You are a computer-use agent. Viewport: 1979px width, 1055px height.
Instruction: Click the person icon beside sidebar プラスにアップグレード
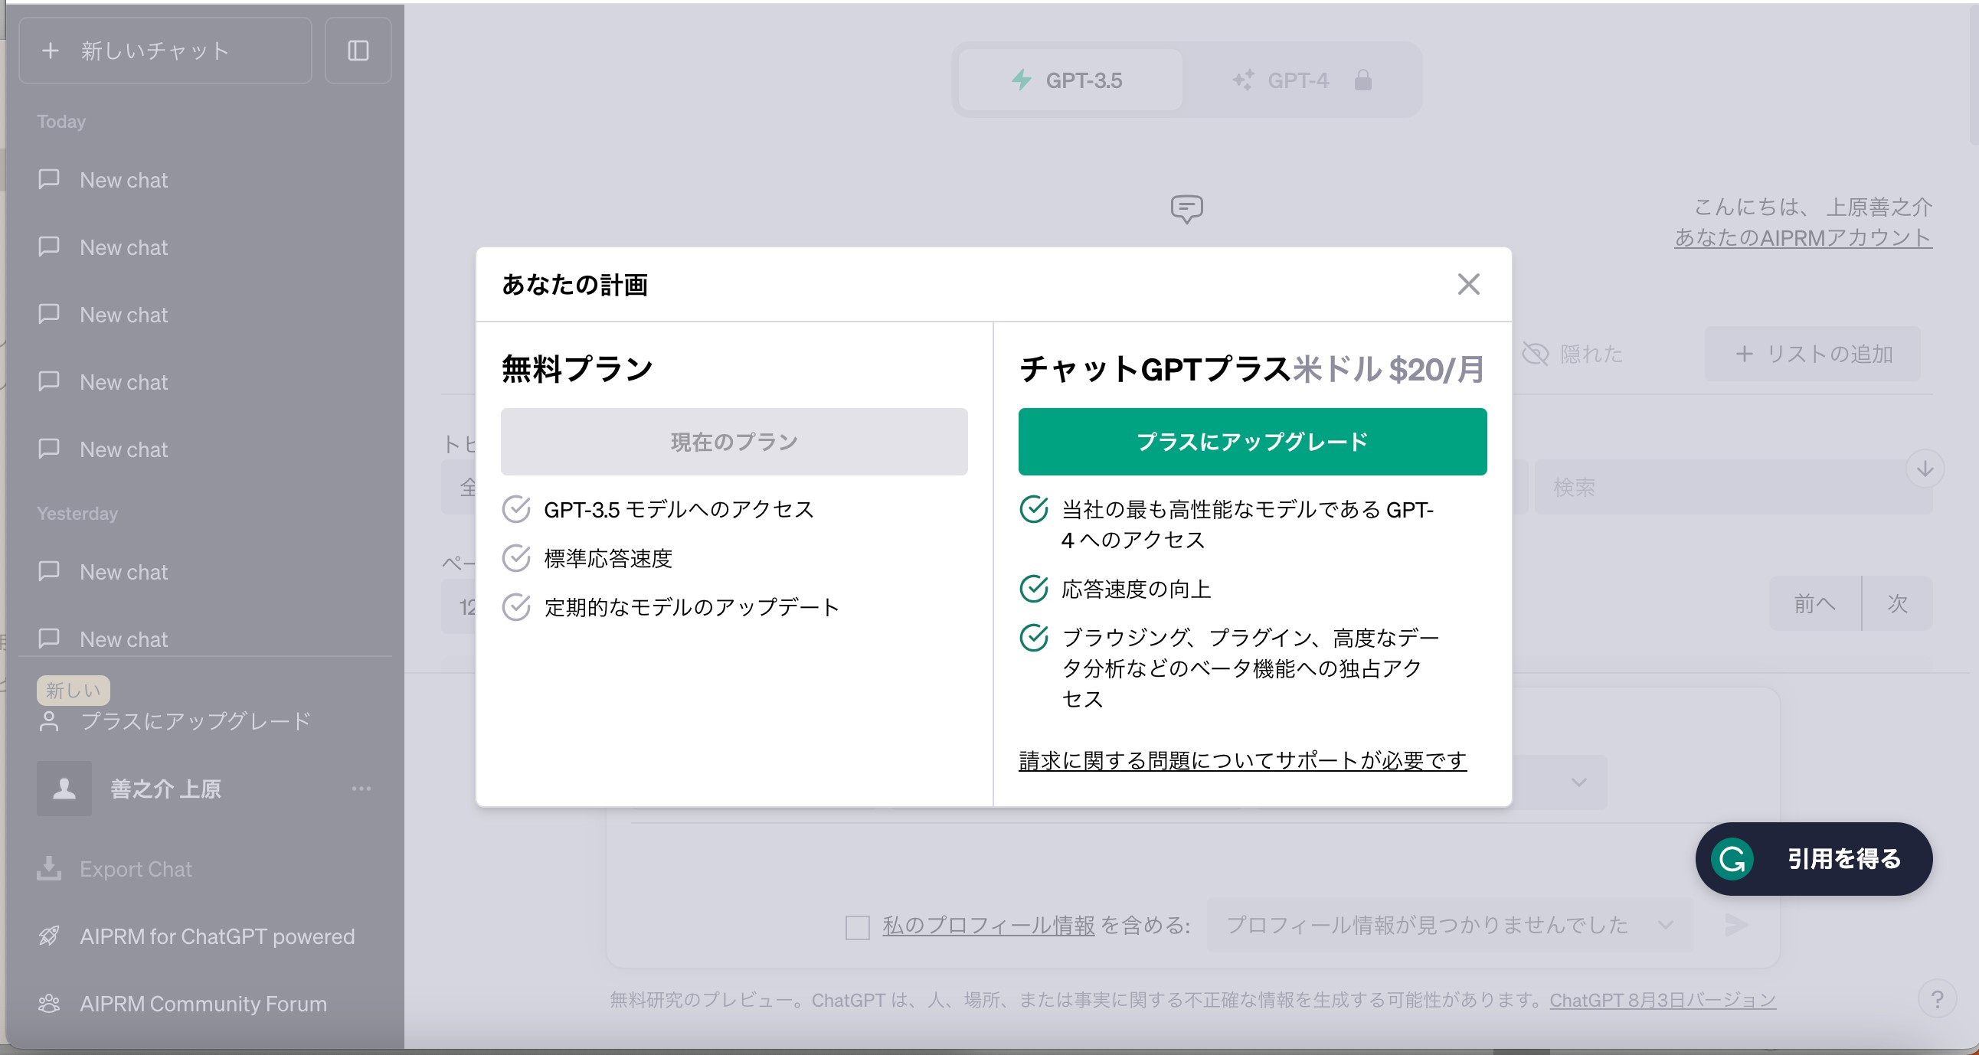[49, 722]
